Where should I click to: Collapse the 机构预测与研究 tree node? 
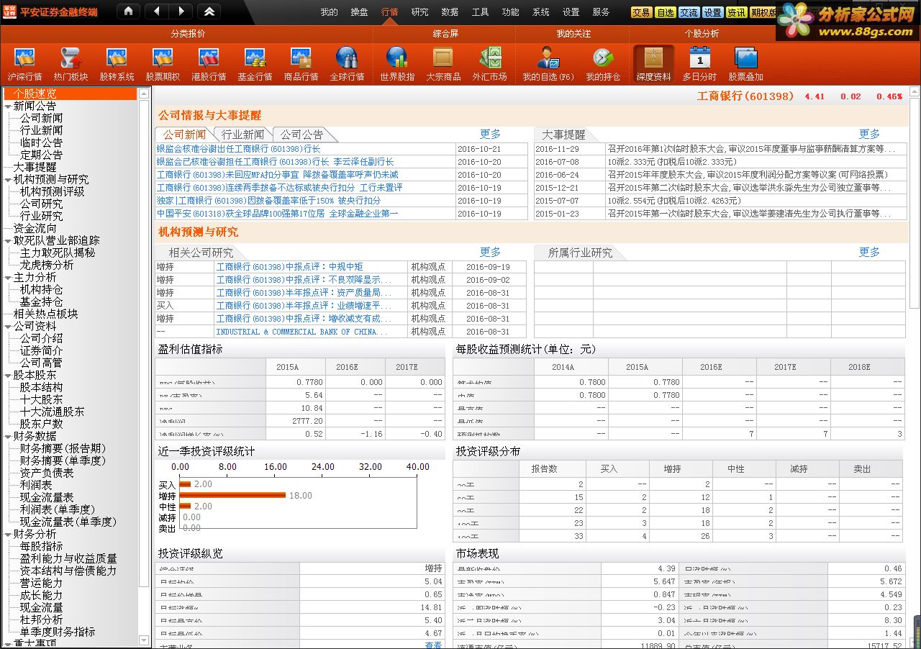(7, 179)
